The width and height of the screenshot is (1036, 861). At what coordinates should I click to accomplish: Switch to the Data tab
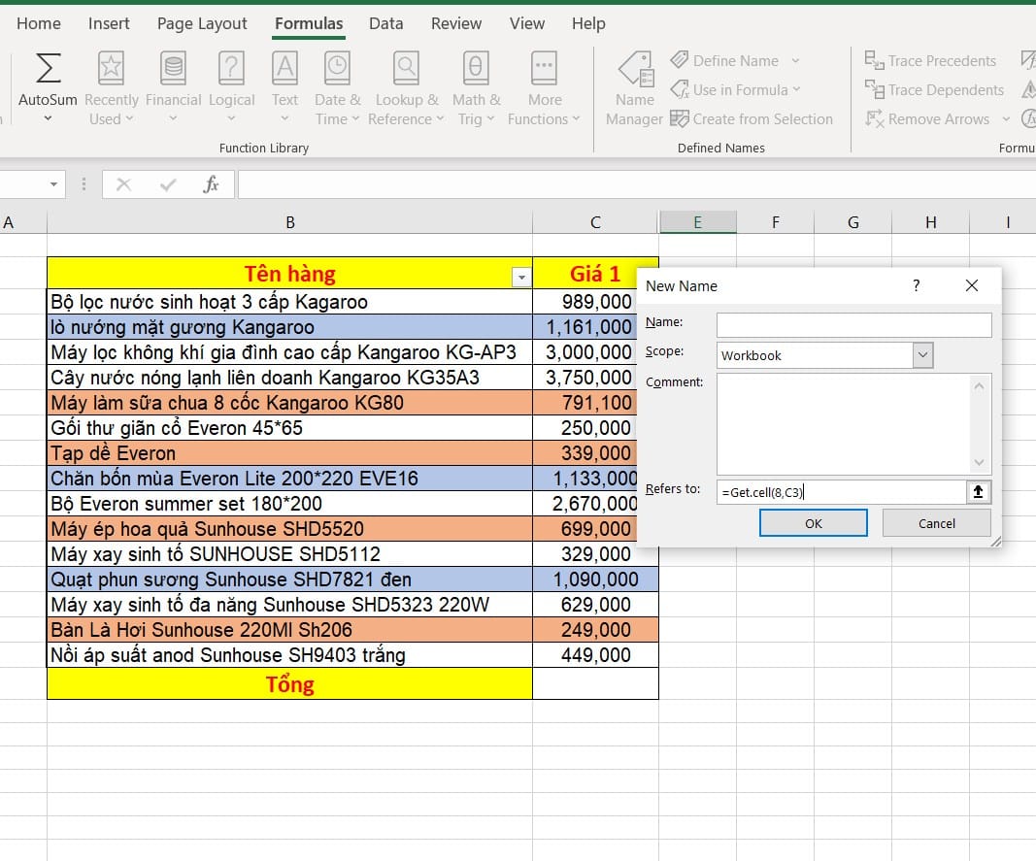tap(385, 23)
